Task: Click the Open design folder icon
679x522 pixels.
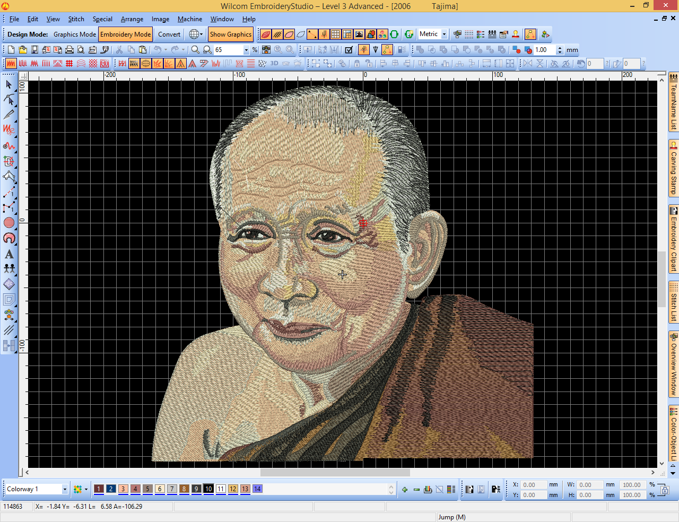Action: (x=23, y=50)
